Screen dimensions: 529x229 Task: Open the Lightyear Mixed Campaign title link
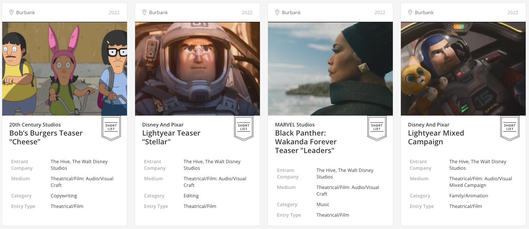click(436, 137)
